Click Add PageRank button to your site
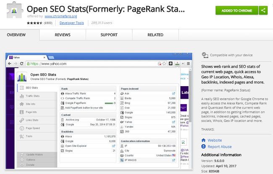This screenshot has width=273, height=174. (x=84, y=108)
